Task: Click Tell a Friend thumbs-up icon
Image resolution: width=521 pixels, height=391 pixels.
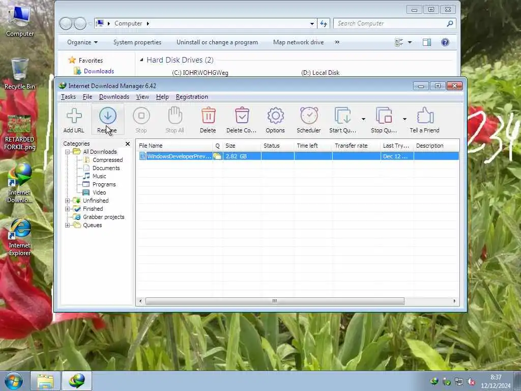Action: point(425,120)
